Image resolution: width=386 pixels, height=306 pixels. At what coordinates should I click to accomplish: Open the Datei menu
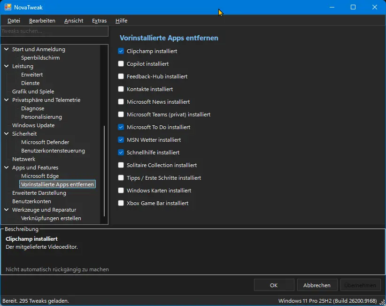(x=14, y=21)
